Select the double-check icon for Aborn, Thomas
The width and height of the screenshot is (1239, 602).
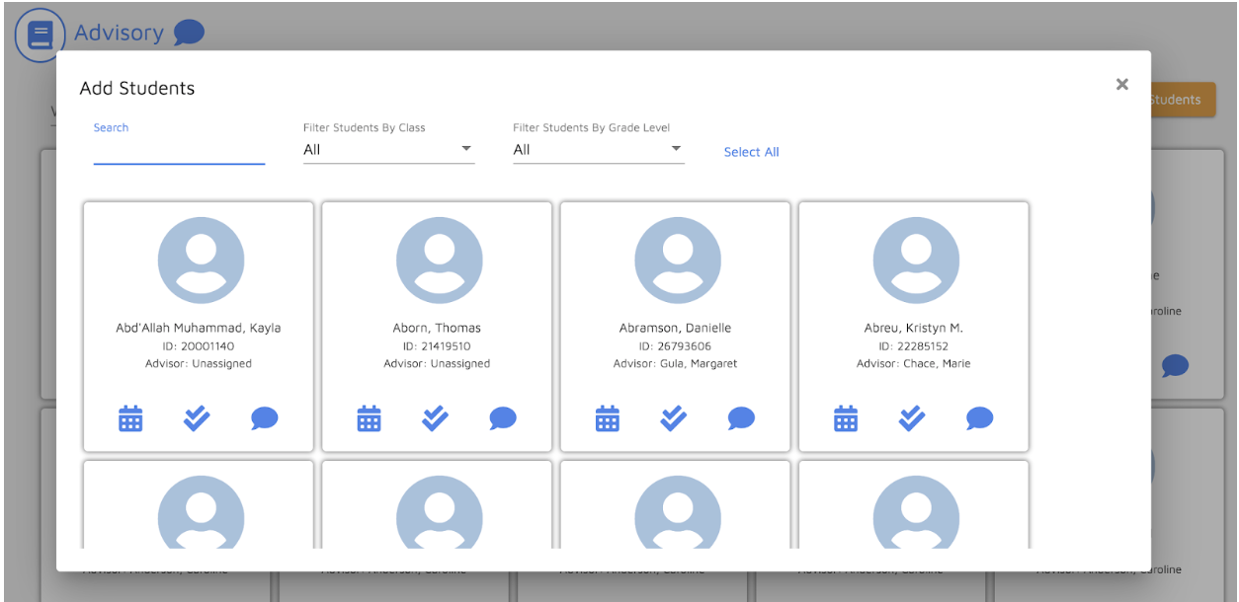pyautogui.click(x=435, y=418)
